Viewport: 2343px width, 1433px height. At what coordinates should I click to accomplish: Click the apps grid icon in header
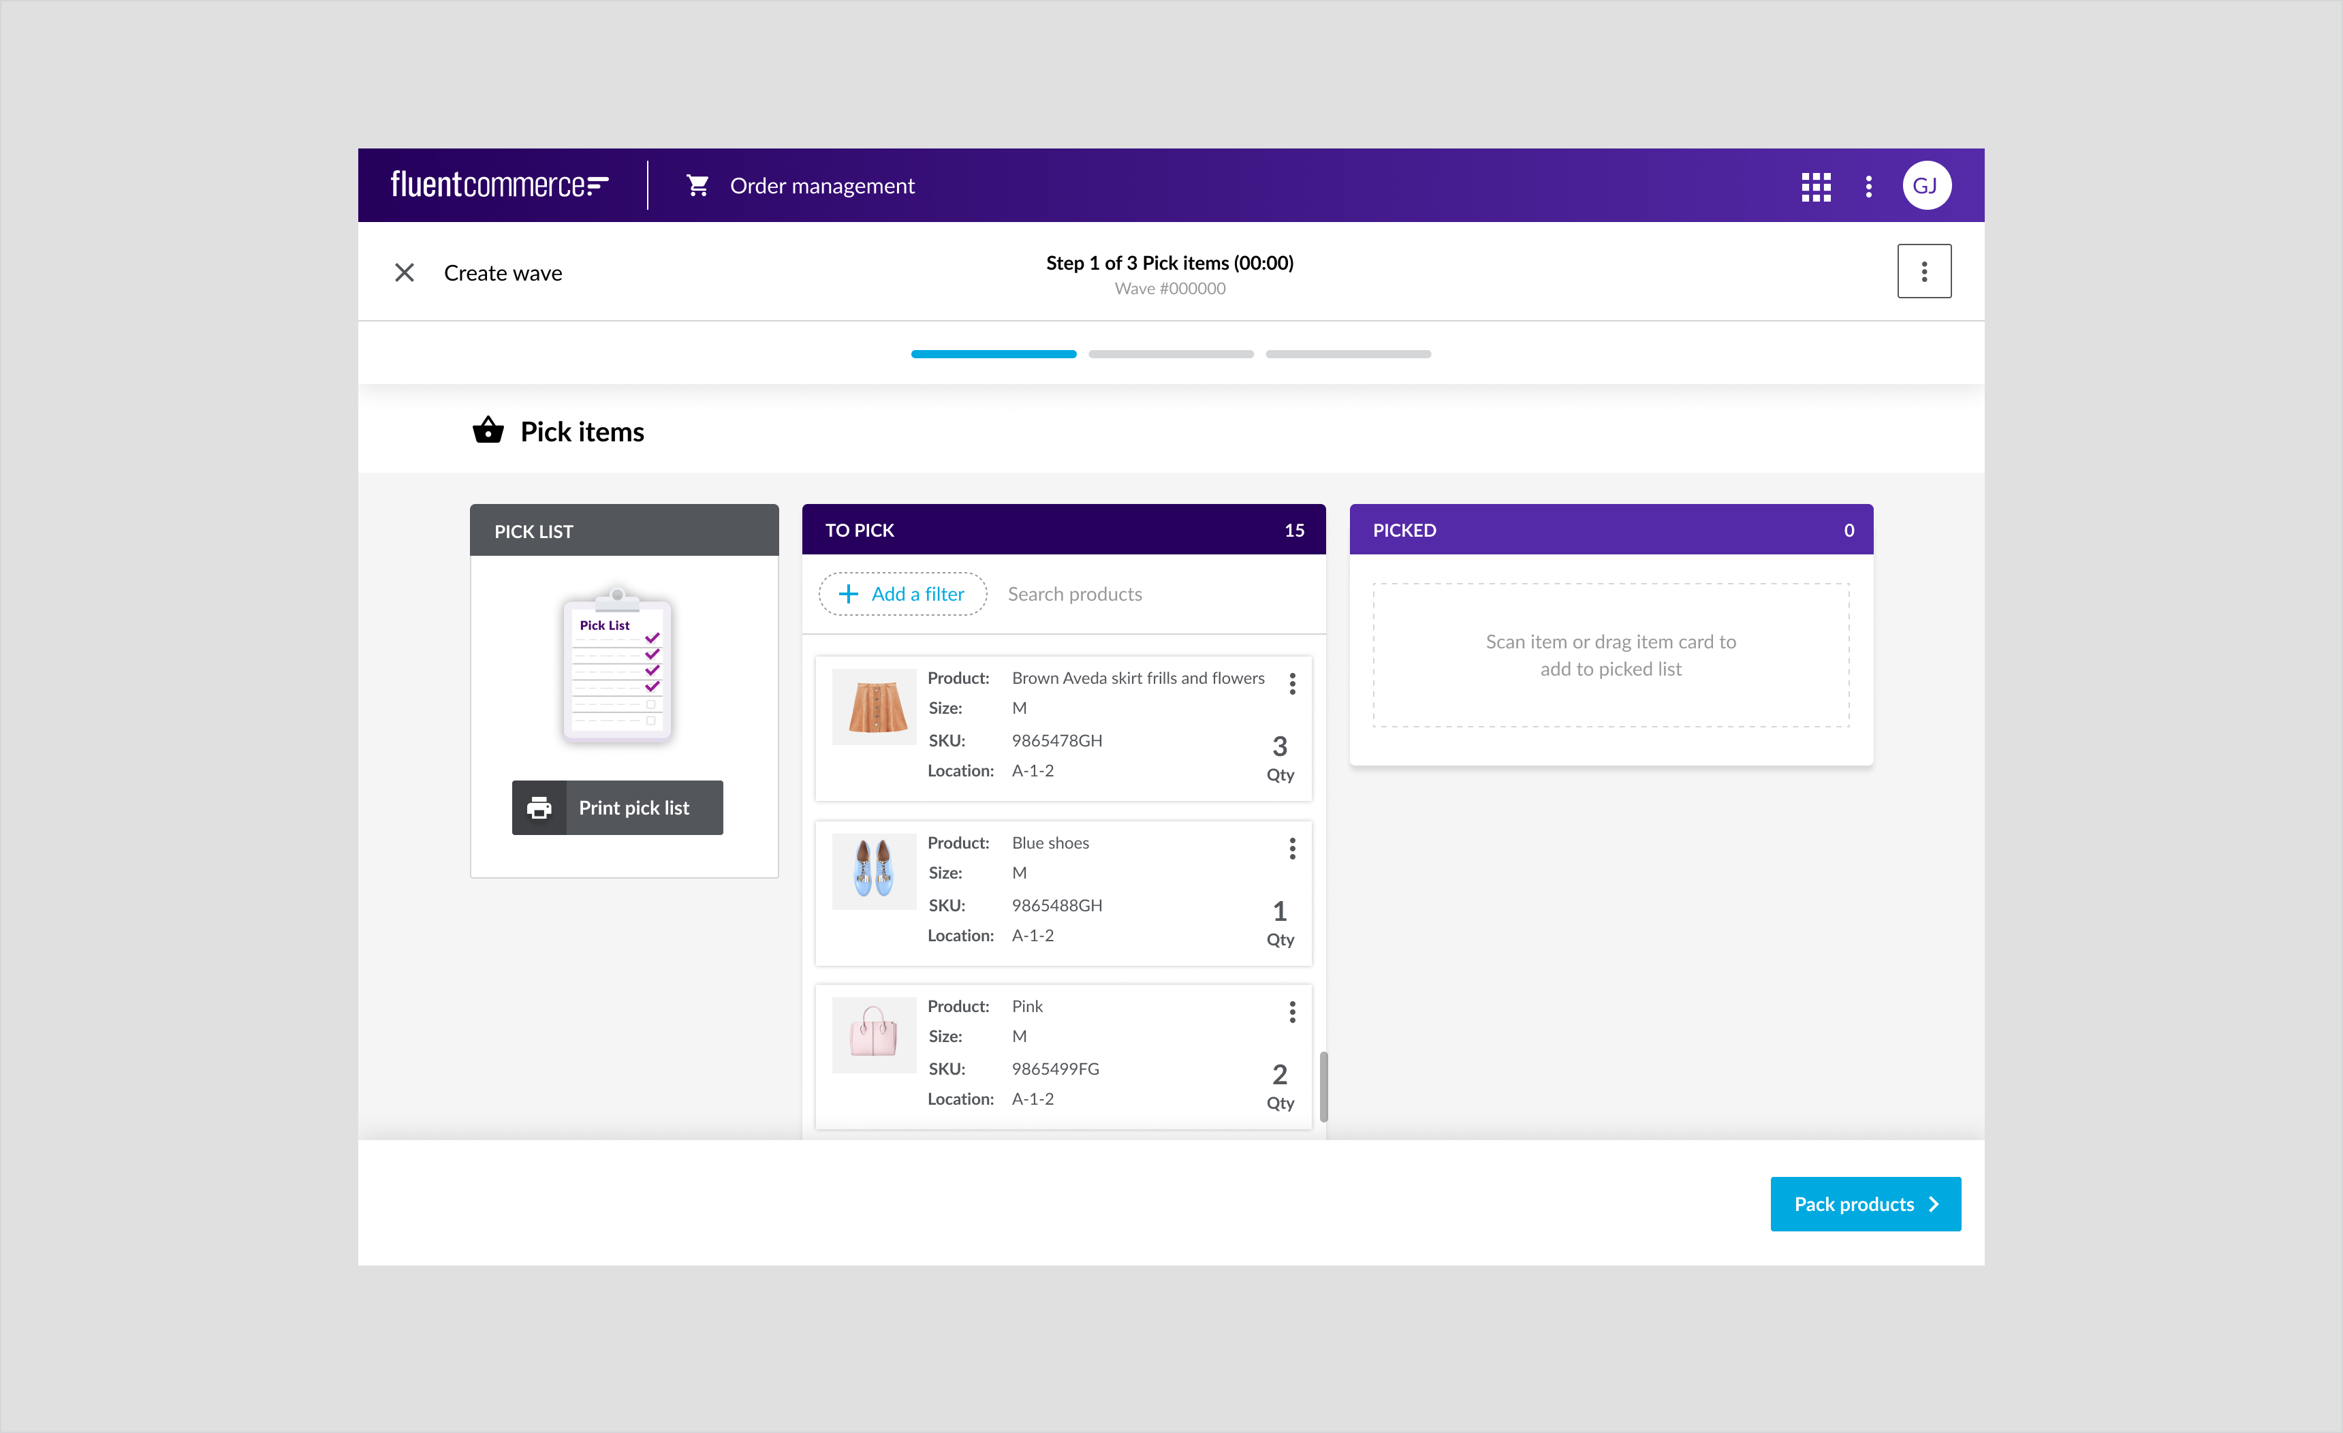[1815, 187]
